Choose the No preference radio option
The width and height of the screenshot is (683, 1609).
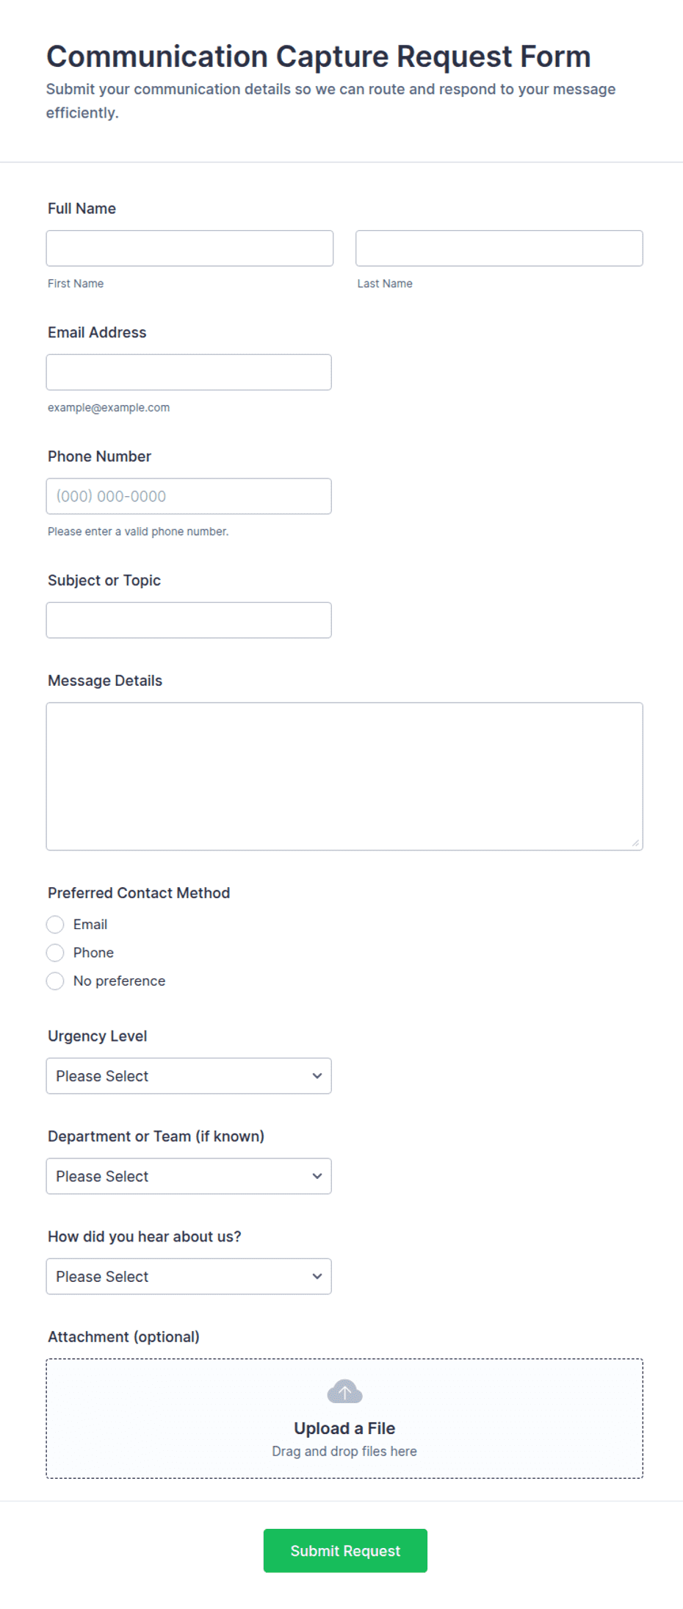point(55,981)
